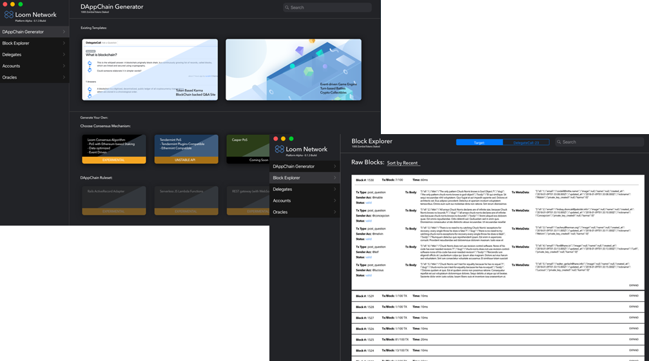Click sender account @melvin
Screen dimensions: 649x361
(x=378, y=234)
